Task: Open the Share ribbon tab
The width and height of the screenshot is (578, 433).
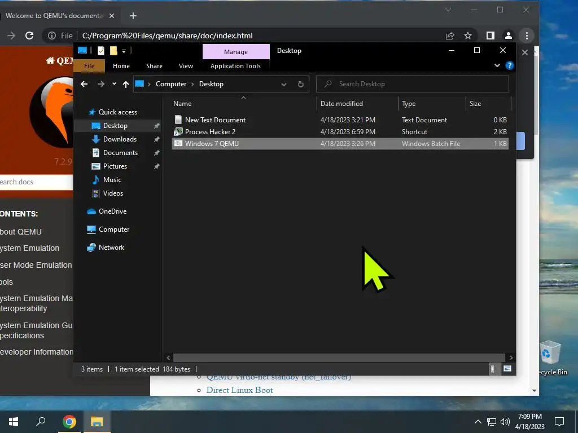Action: [x=154, y=66]
